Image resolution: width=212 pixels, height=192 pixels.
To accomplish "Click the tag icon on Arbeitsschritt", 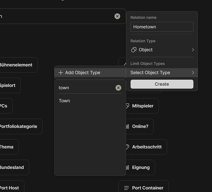I will 127,147.
